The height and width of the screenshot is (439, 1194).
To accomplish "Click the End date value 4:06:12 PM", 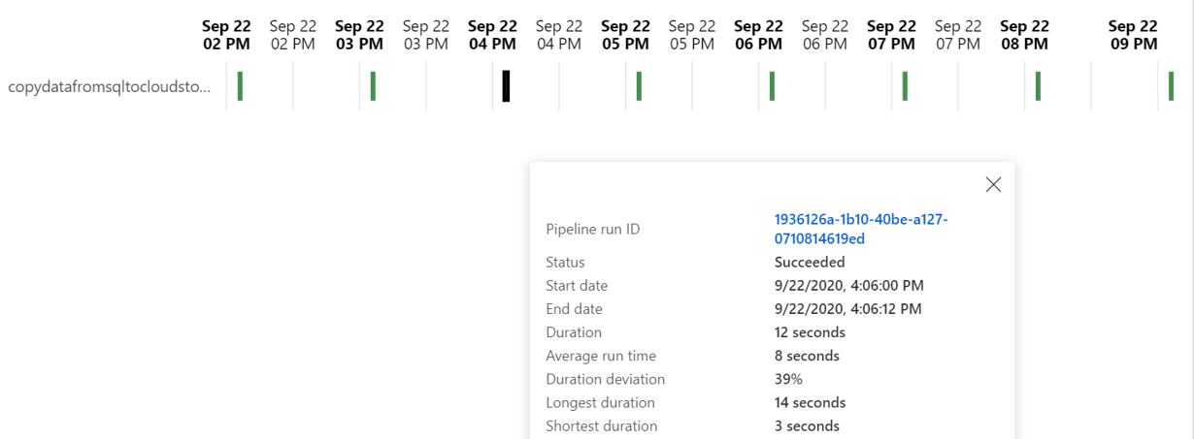I will coord(847,309).
